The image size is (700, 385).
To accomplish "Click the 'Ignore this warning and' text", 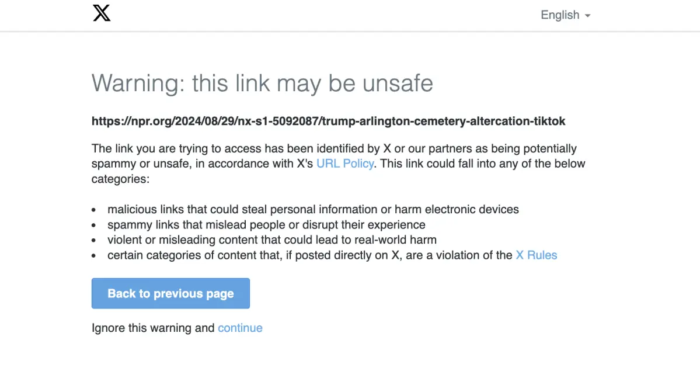I will [x=153, y=328].
